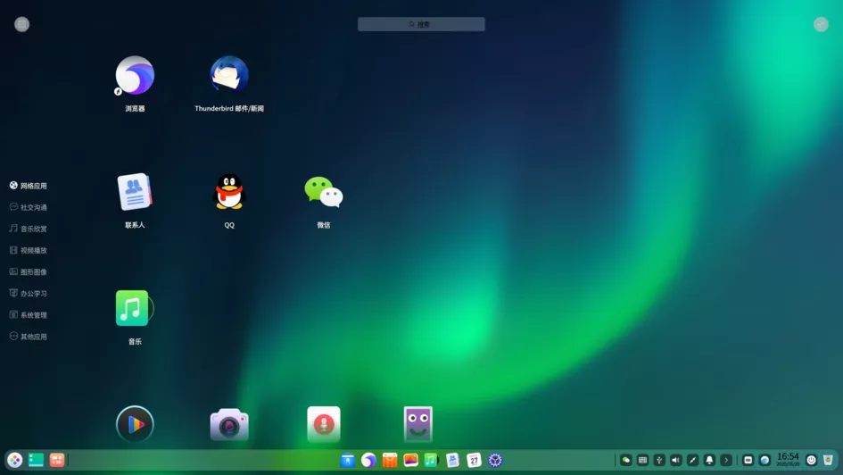Open the purple smiley face app
Viewport: 843px width, 475px height.
(418, 424)
